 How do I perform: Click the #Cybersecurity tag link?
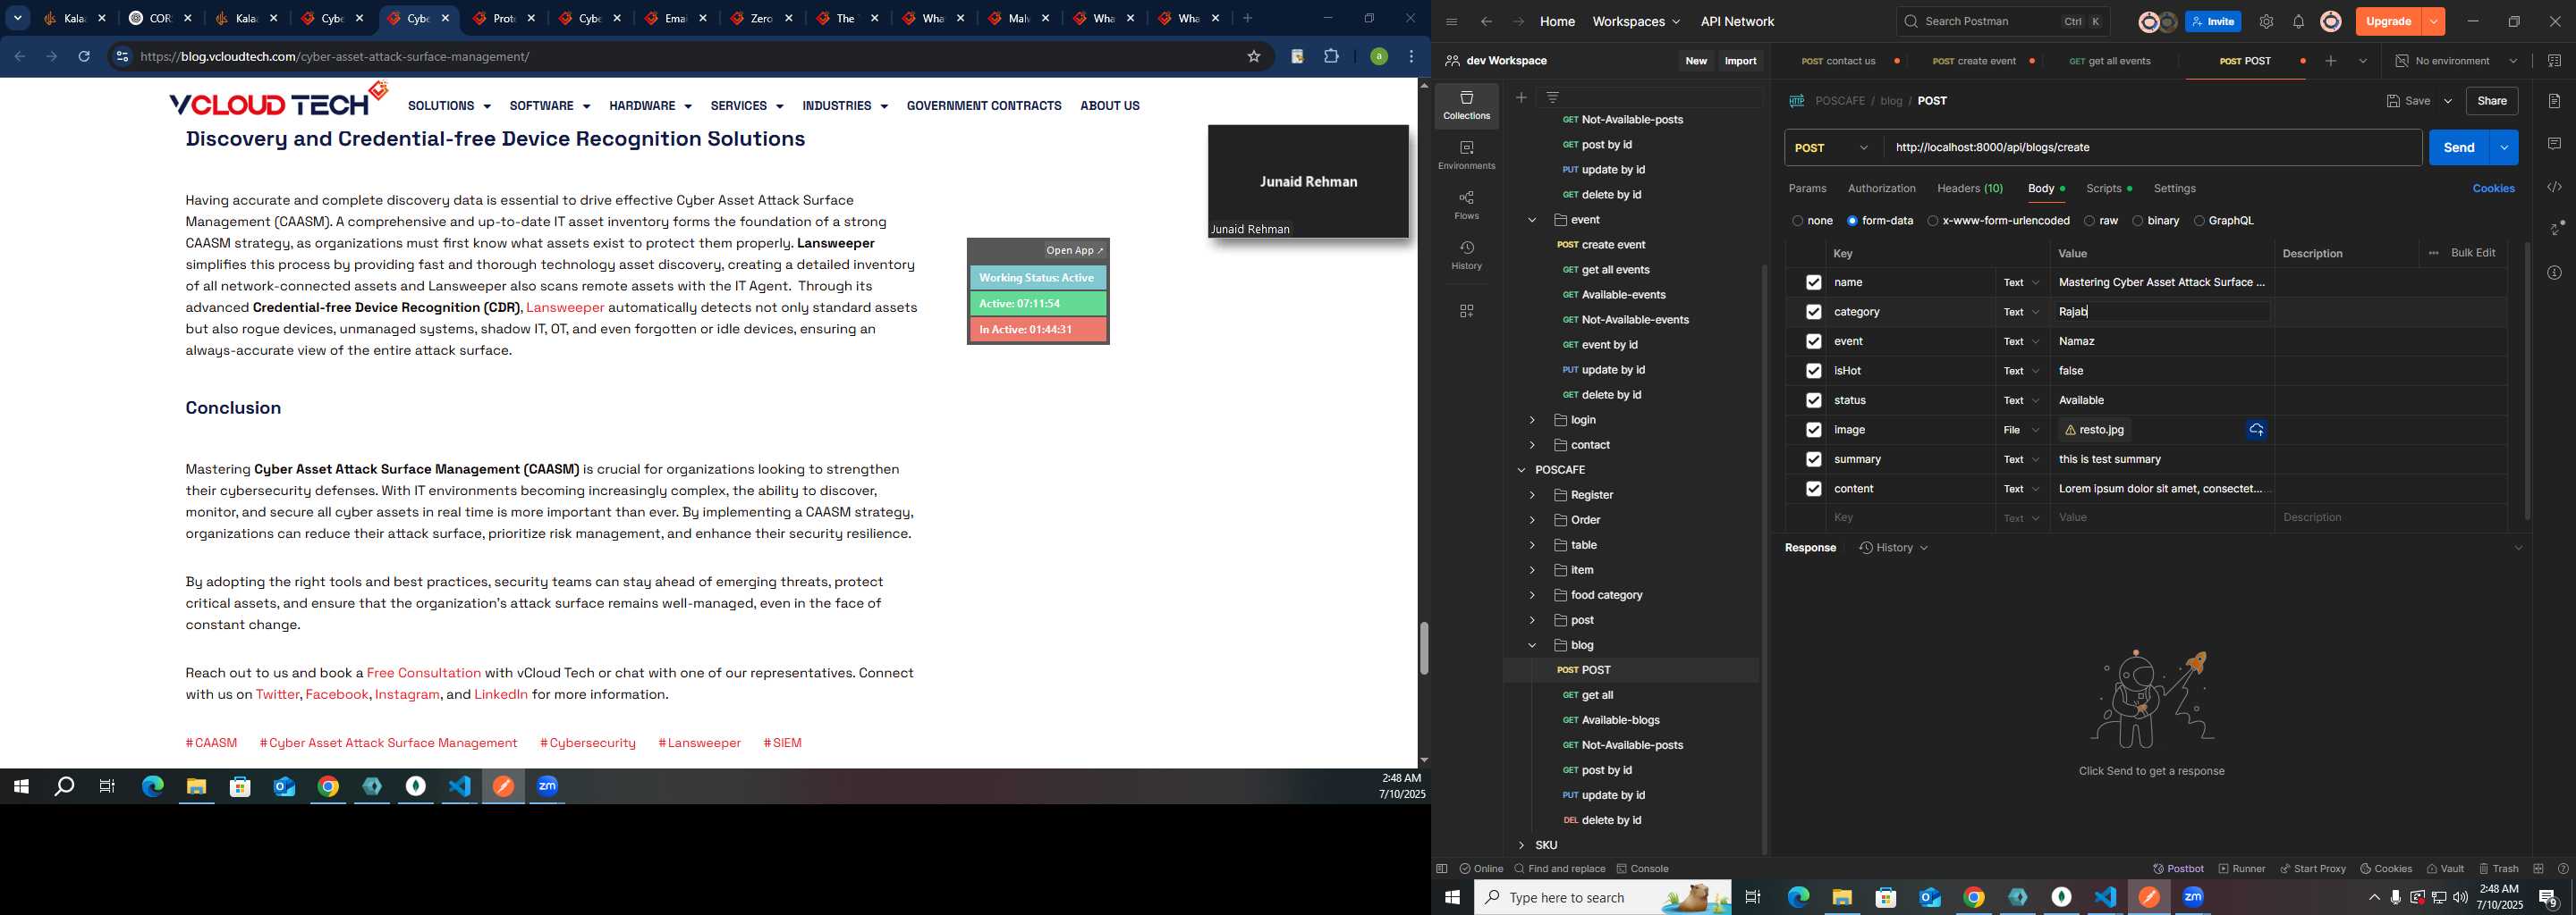[587, 743]
